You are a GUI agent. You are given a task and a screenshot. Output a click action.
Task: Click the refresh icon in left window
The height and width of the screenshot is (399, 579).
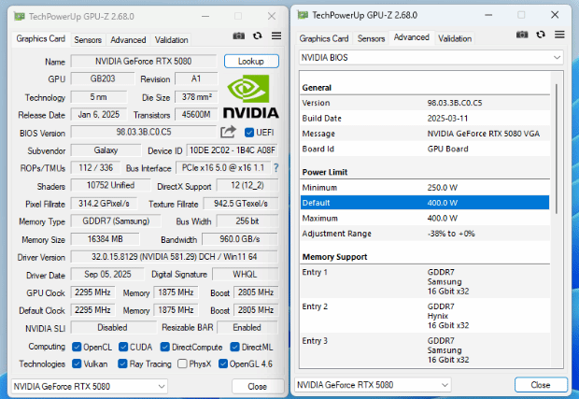coord(258,36)
